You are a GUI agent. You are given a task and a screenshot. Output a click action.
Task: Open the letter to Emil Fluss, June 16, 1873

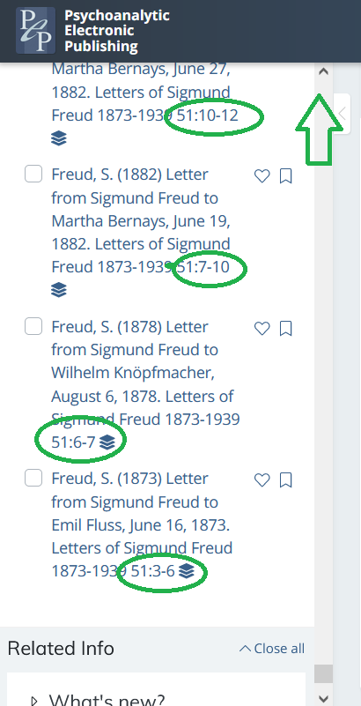tap(142, 524)
